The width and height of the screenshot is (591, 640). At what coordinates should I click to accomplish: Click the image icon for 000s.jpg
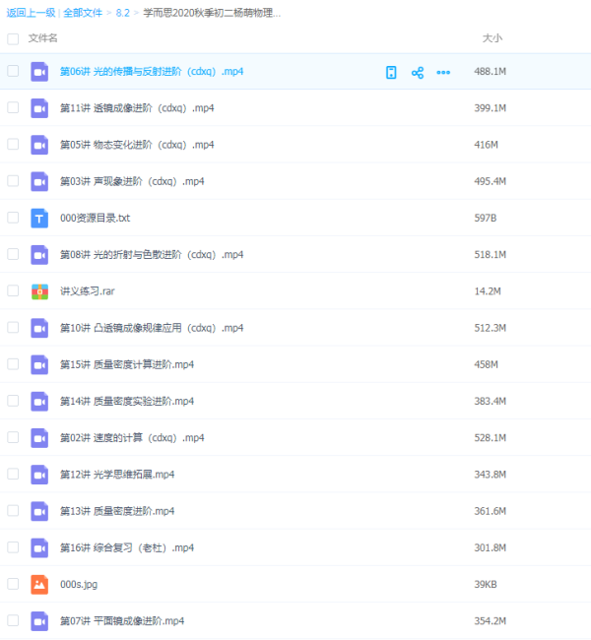tap(39, 584)
